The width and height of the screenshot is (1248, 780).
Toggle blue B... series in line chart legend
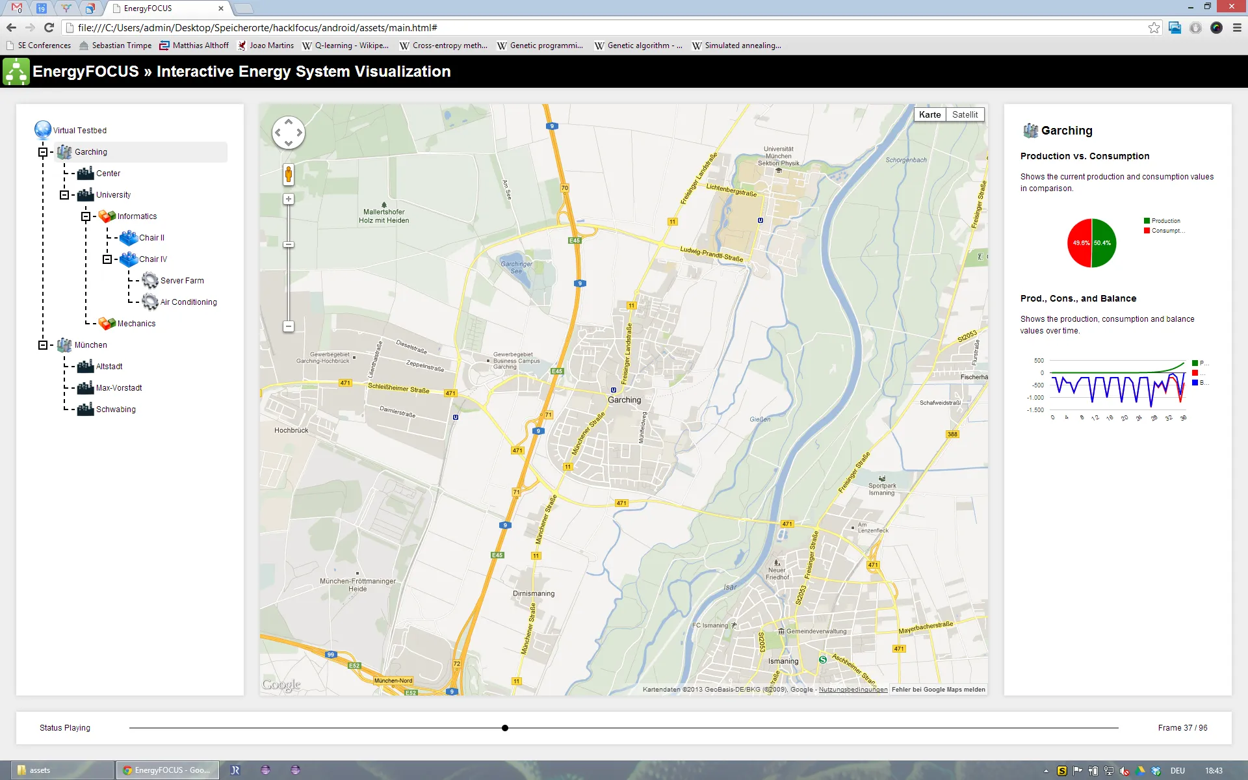(1199, 383)
